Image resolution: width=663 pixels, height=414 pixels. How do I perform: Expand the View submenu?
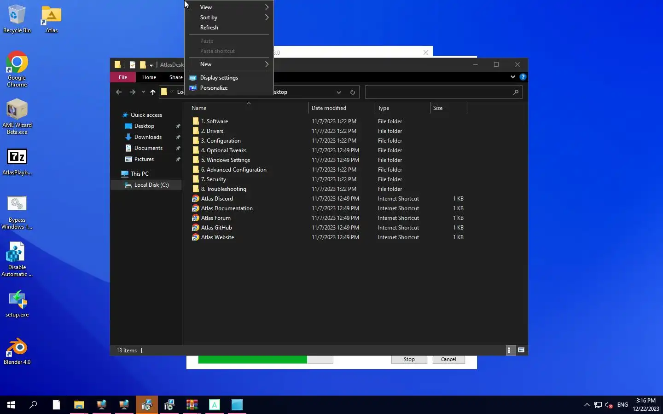[x=229, y=7]
